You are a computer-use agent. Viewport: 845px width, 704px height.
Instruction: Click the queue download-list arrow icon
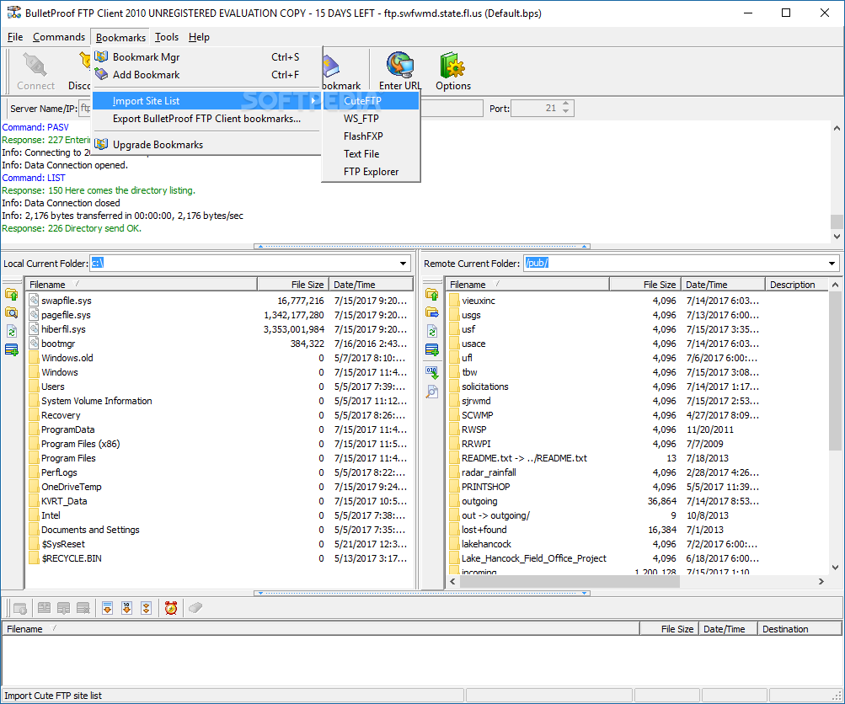coord(107,608)
